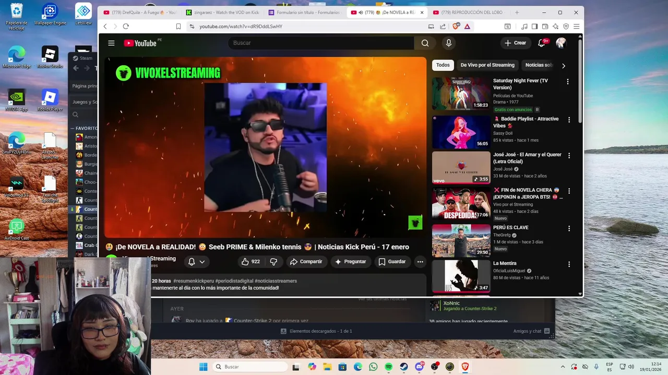This screenshot has height=375, width=668.
Task: Dislike the video with thumbs down
Action: click(273, 261)
